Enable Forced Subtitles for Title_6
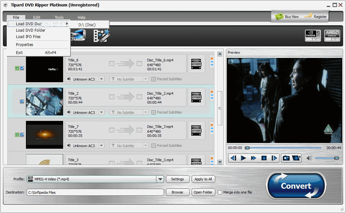This screenshot has width=346, height=213. click(153, 79)
